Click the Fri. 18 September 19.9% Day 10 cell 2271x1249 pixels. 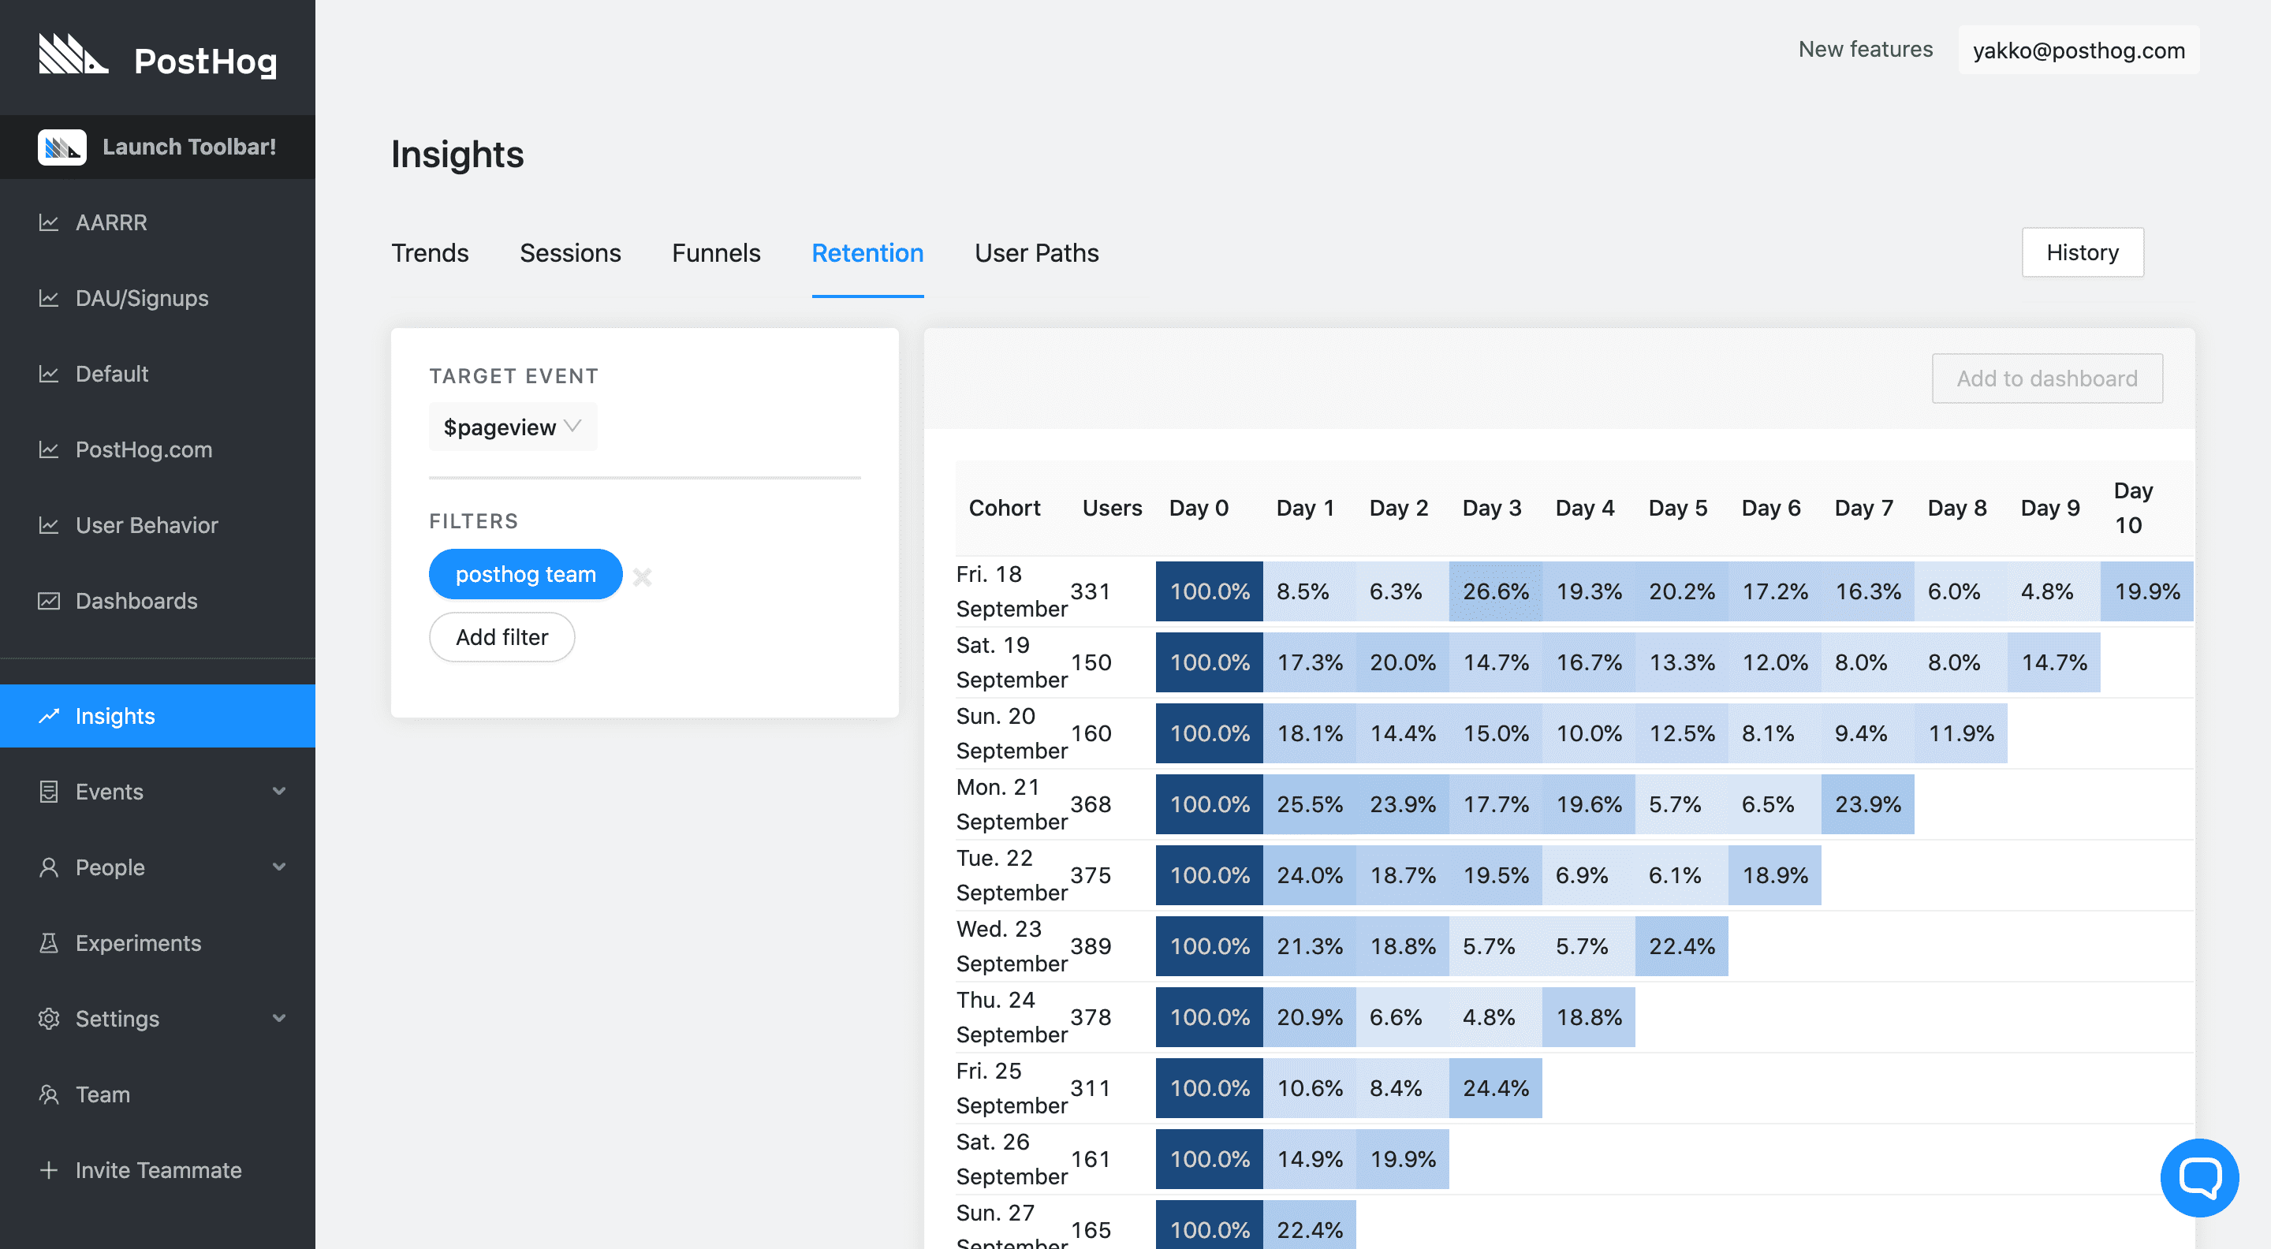click(2146, 591)
